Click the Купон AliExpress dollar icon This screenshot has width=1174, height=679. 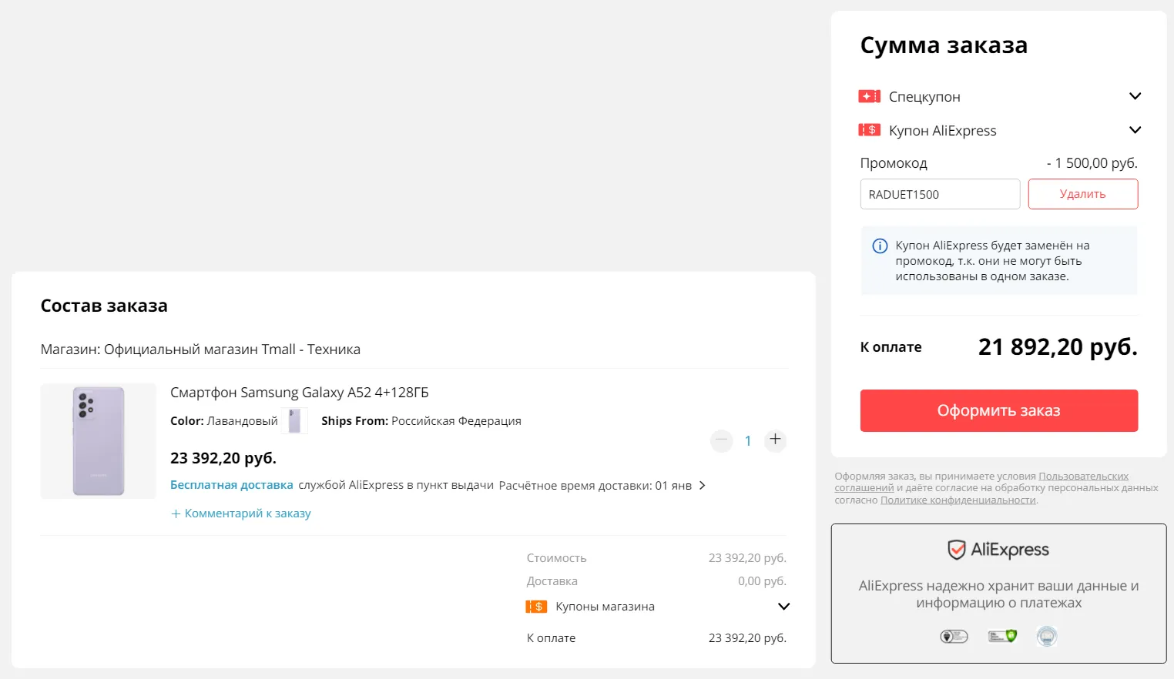(869, 130)
